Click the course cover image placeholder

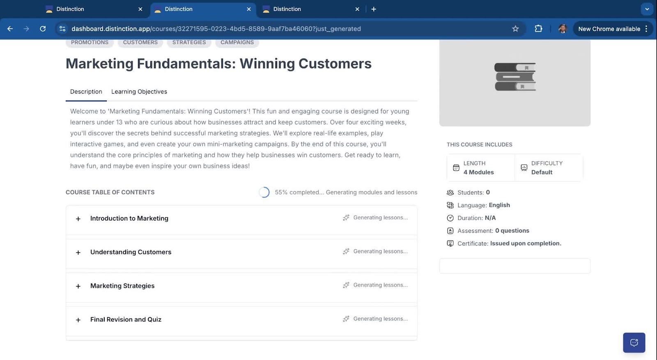515,82
